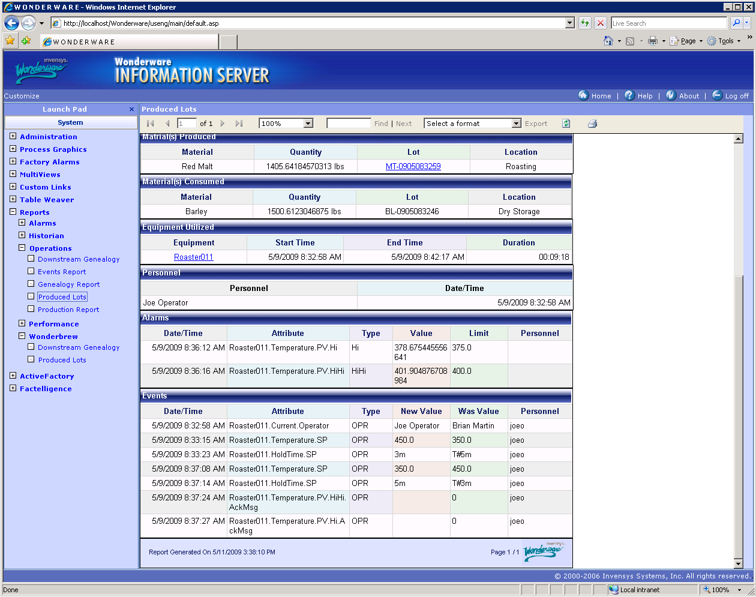Click the new tab button
The width and height of the screenshot is (756, 597).
[228, 42]
